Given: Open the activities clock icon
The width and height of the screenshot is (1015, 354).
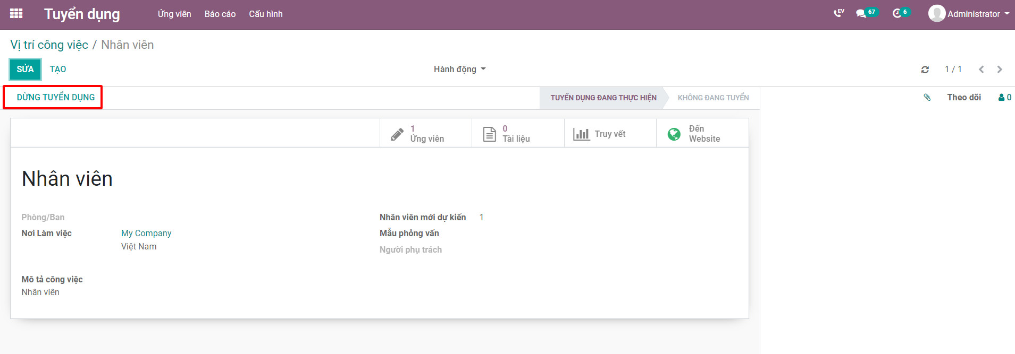Looking at the screenshot, I should 897,14.
